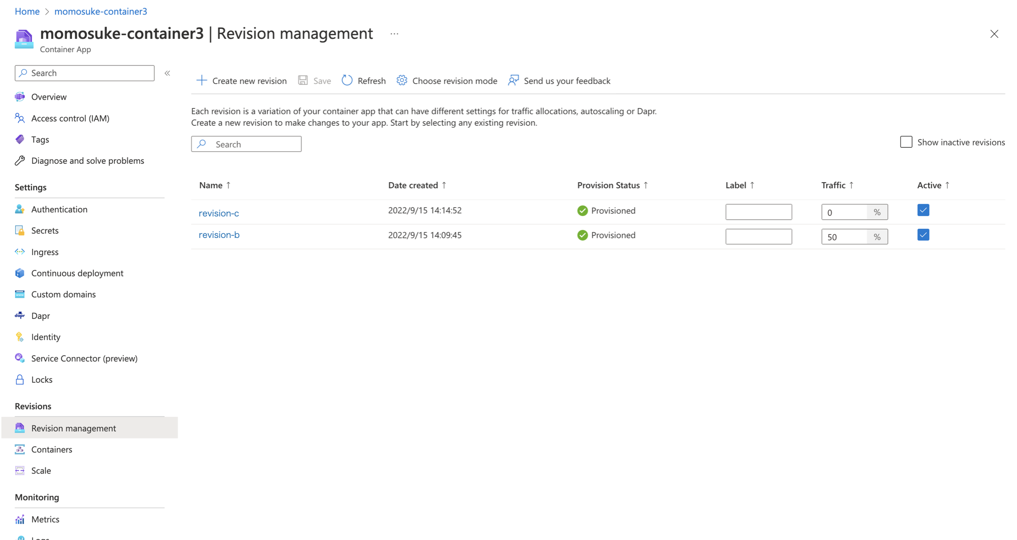This screenshot has width=1017, height=540.
Task: Navigate to Home breadcrumb link
Action: coord(27,11)
